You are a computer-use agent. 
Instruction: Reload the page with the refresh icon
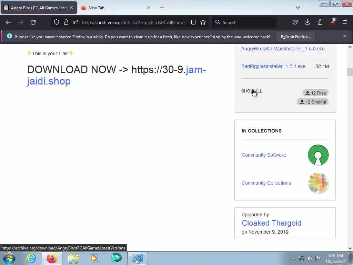coord(33,22)
